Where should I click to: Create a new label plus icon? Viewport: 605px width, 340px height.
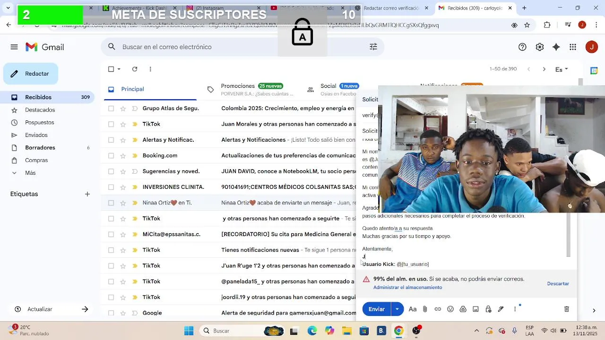pyautogui.click(x=87, y=194)
